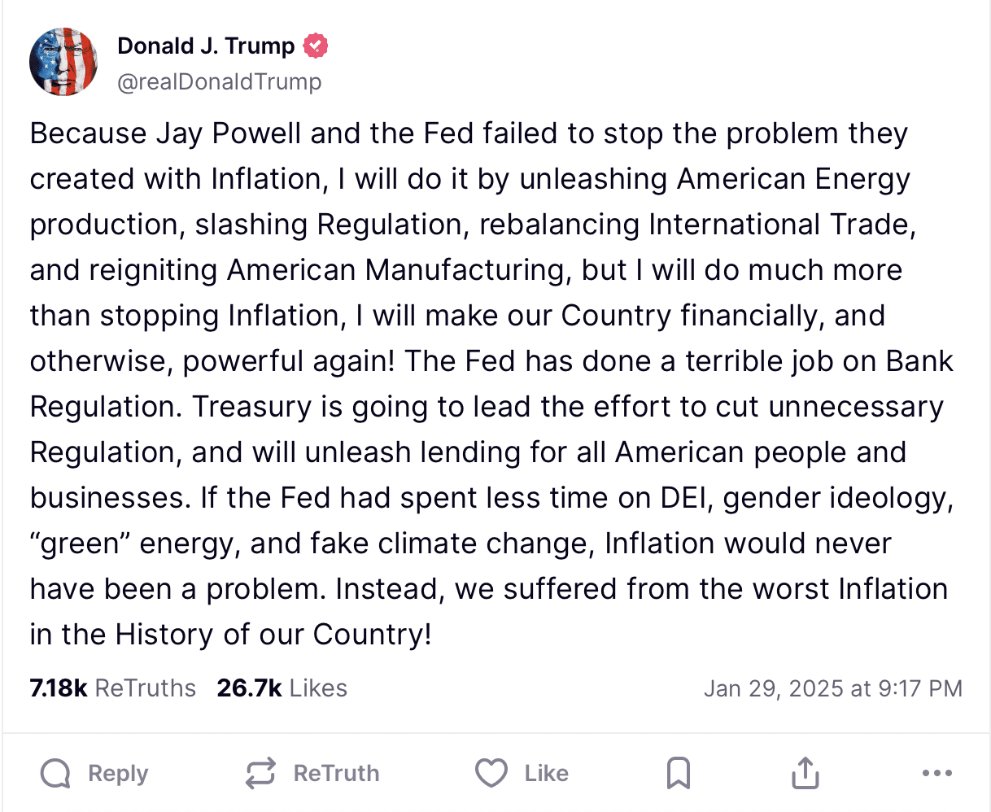Click the 7.18k ReTruth count number
The width and height of the screenshot is (991, 812).
pos(59,688)
